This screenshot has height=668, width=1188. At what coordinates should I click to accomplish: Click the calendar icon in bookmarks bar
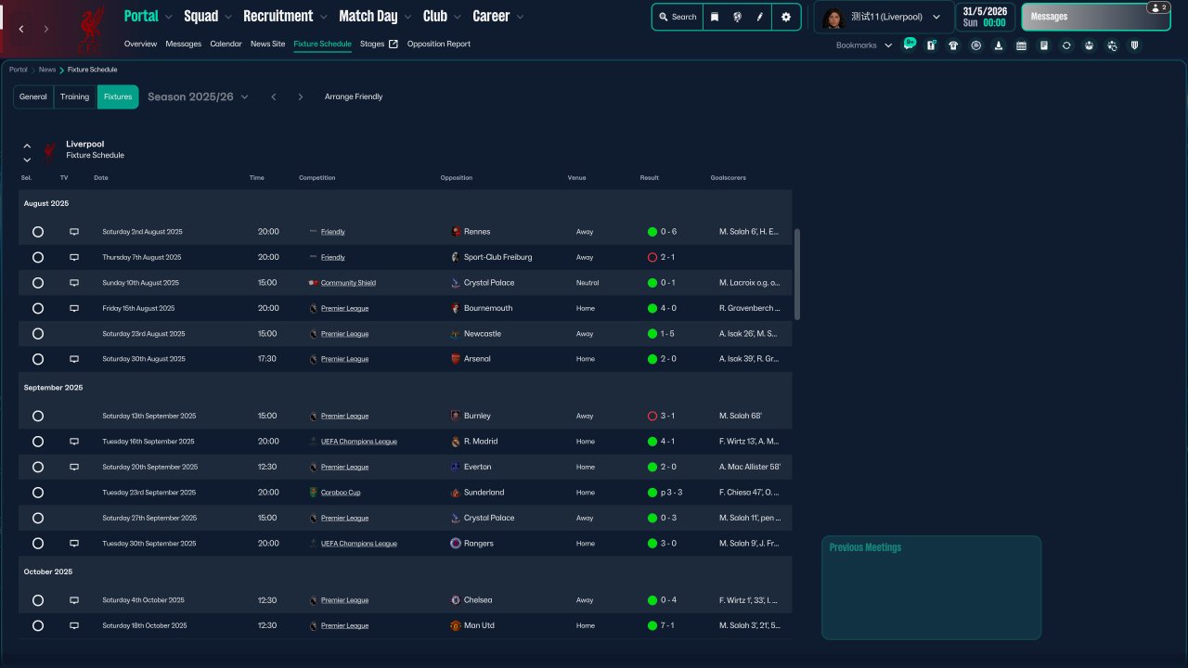click(x=1021, y=45)
